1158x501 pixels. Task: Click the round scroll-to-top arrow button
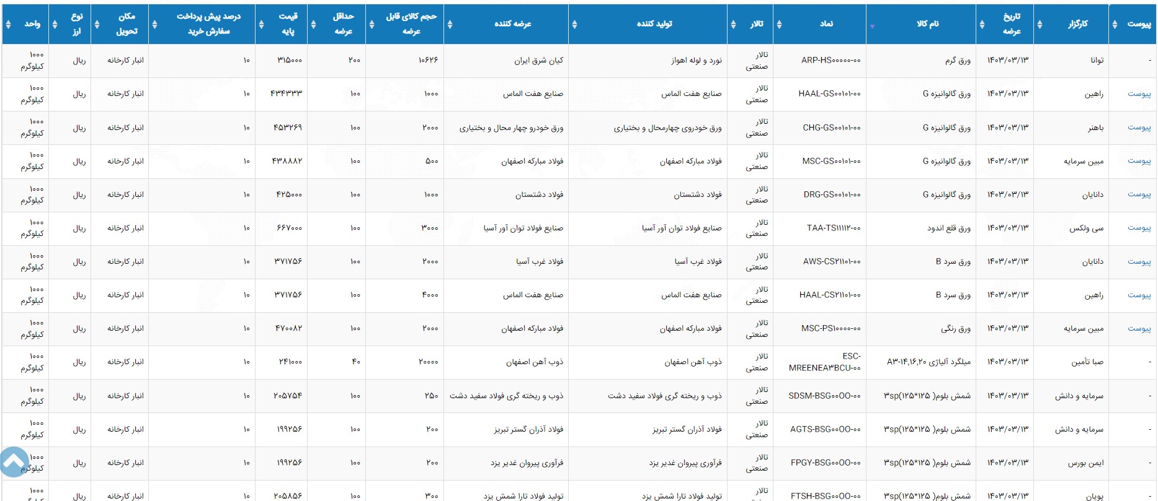click(14, 462)
